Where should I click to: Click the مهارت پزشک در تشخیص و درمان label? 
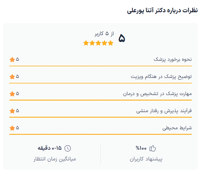[157, 94]
